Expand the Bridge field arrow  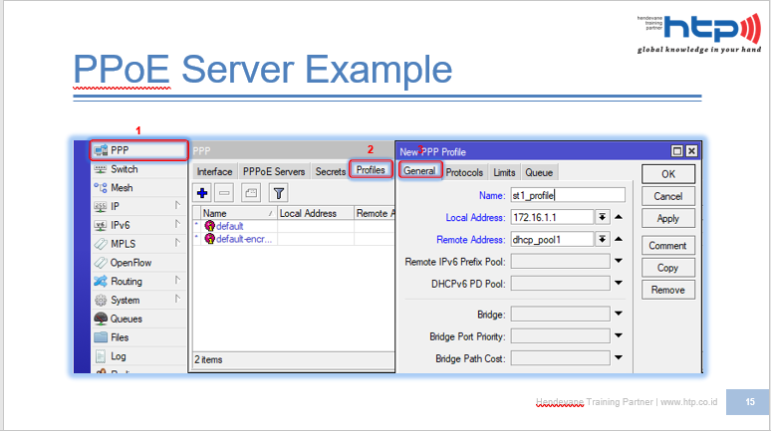coord(619,314)
